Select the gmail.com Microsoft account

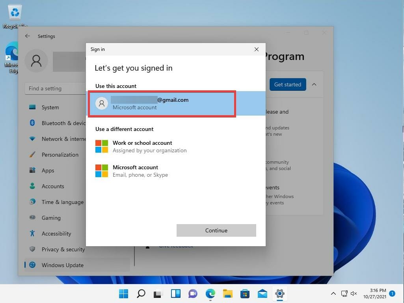click(x=176, y=103)
